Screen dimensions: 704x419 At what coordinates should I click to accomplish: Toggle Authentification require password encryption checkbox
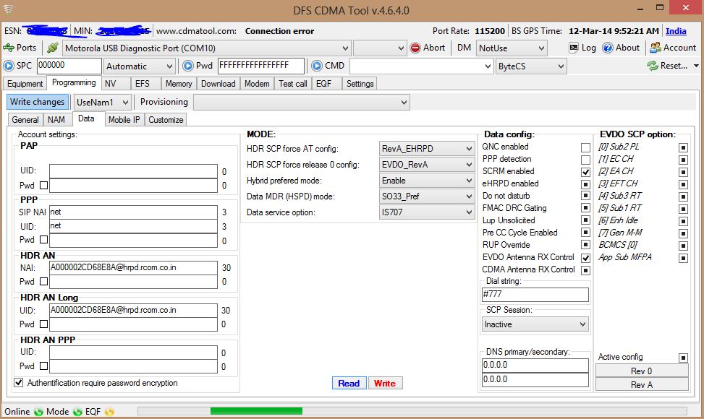click(x=19, y=383)
